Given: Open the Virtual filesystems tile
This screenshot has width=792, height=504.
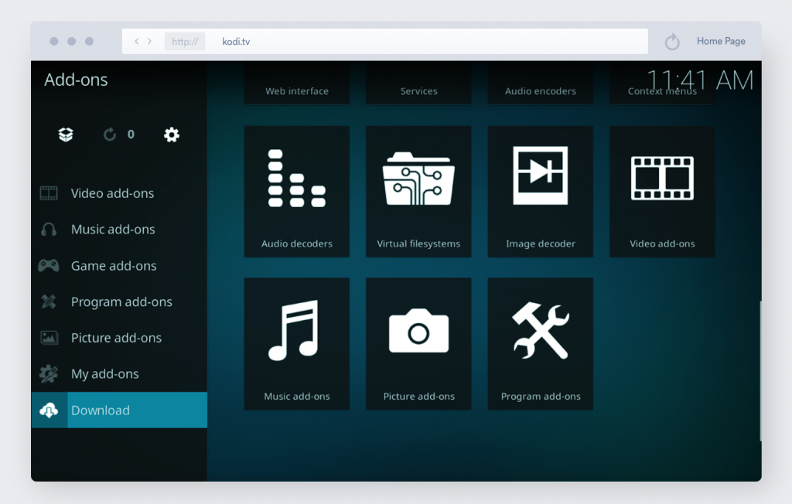Looking at the screenshot, I should click(x=418, y=192).
